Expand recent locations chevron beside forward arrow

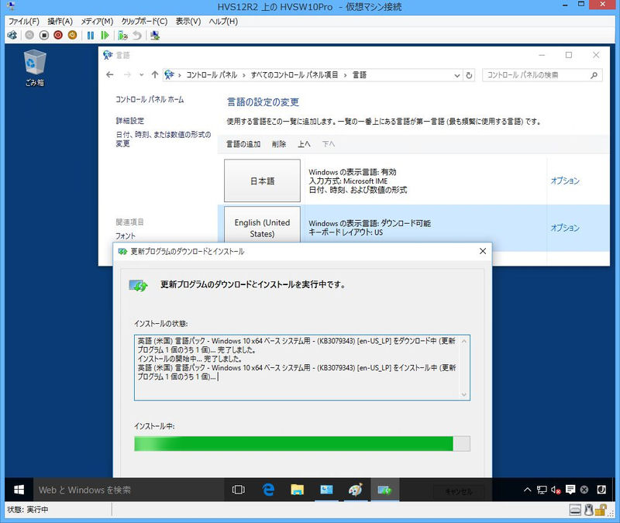(x=141, y=74)
